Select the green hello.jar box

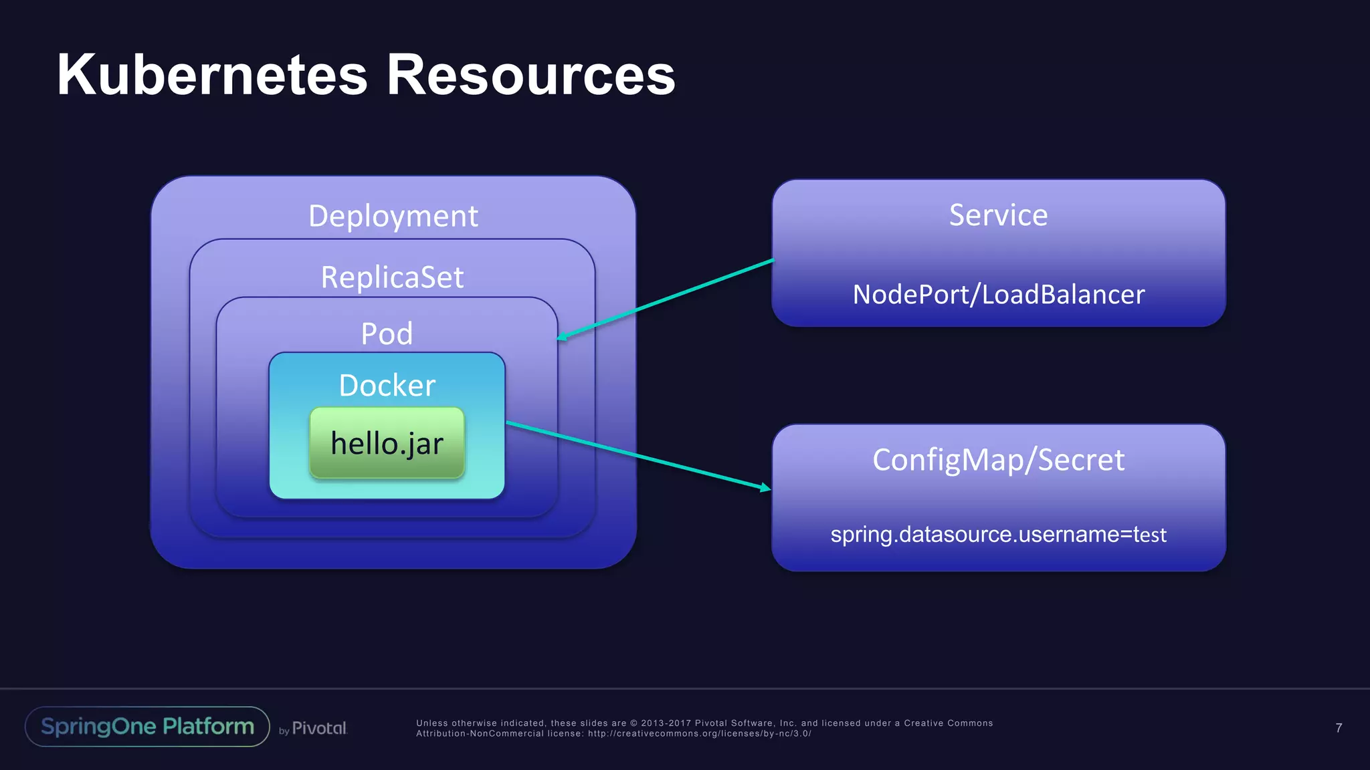tap(387, 443)
